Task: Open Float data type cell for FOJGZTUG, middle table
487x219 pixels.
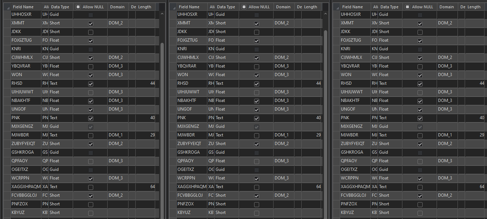Action: pyautogui.click(x=227, y=40)
